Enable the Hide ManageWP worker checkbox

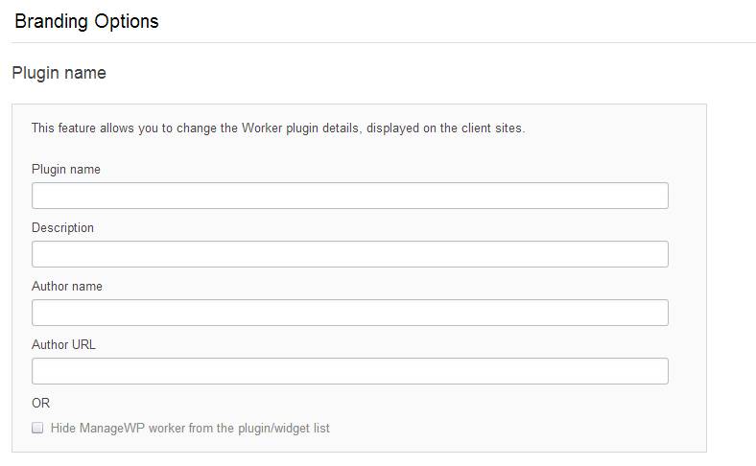37,429
